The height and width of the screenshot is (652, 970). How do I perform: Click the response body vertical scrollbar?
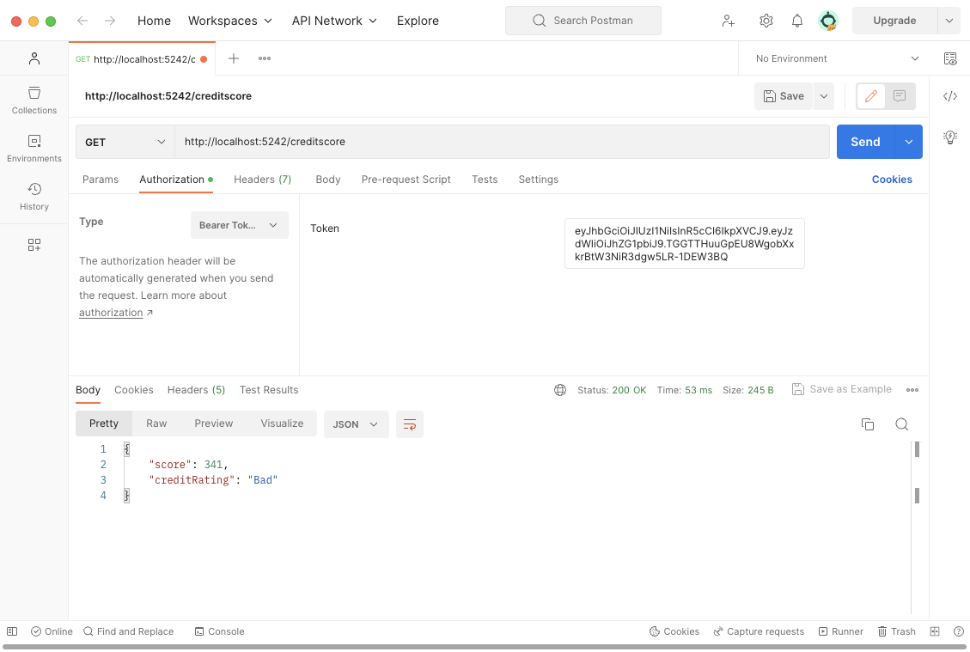tap(917, 495)
